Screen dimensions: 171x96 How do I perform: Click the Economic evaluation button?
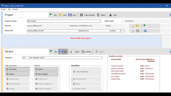(x=46, y=89)
